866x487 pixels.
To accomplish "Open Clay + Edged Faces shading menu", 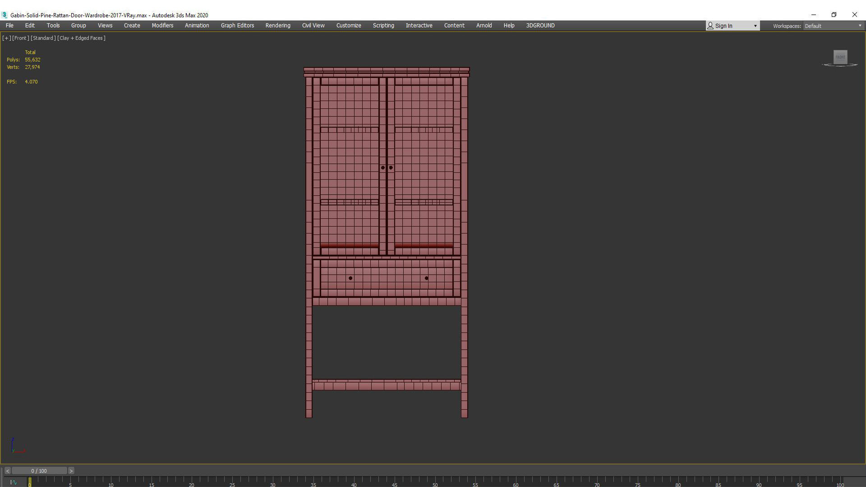I will pyautogui.click(x=81, y=38).
